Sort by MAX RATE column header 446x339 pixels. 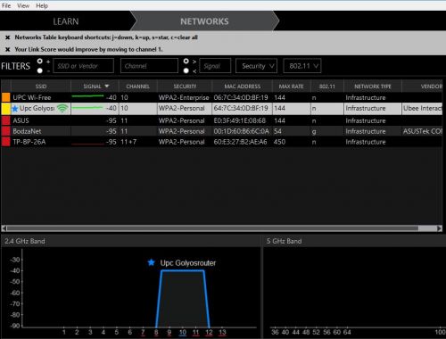(x=292, y=87)
